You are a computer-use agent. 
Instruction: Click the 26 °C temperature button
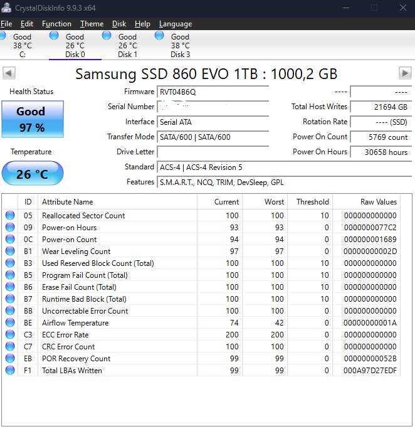tap(33, 173)
